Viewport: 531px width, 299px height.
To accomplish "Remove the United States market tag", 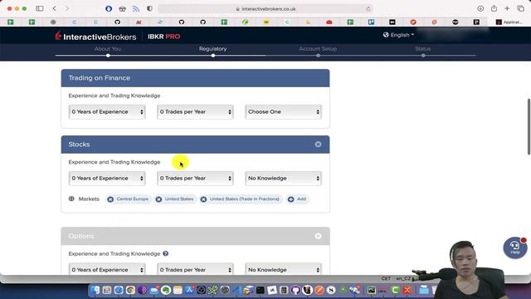I will 158,199.
